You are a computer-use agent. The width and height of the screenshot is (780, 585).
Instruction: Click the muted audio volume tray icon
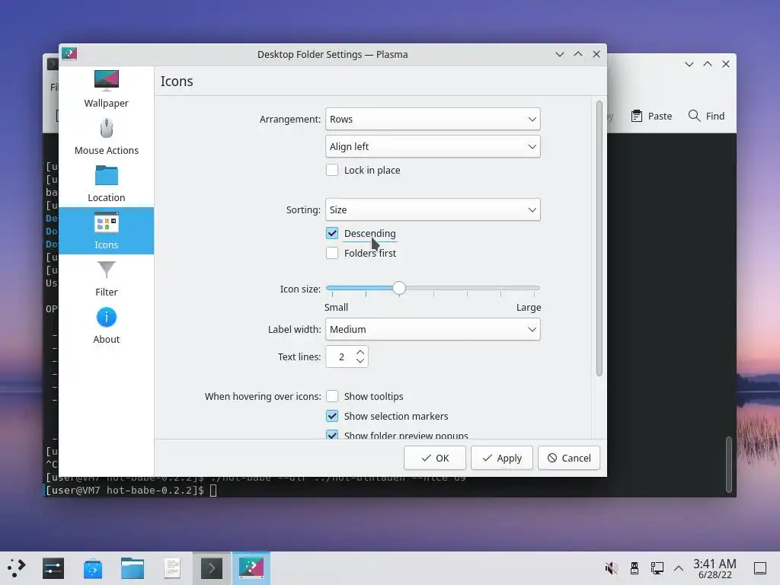point(611,568)
